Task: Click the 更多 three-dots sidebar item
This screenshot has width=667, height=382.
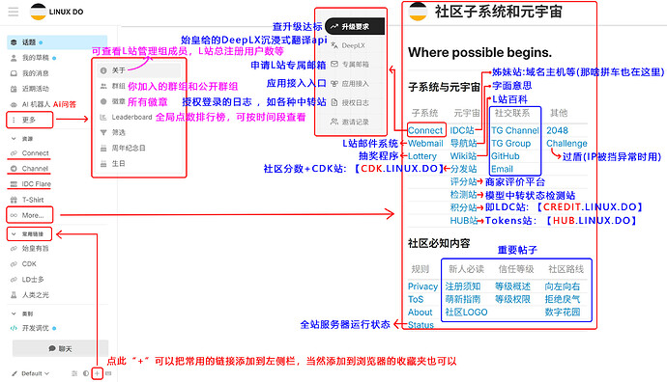Action: click(30, 121)
